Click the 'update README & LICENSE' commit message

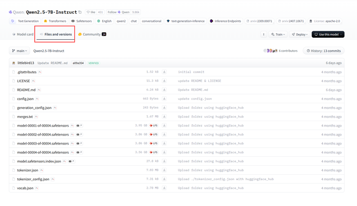tap(199, 81)
